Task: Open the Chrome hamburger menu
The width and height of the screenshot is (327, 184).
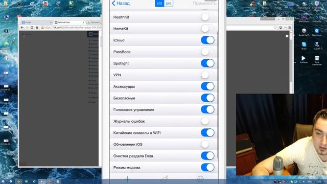Action: pos(290,28)
